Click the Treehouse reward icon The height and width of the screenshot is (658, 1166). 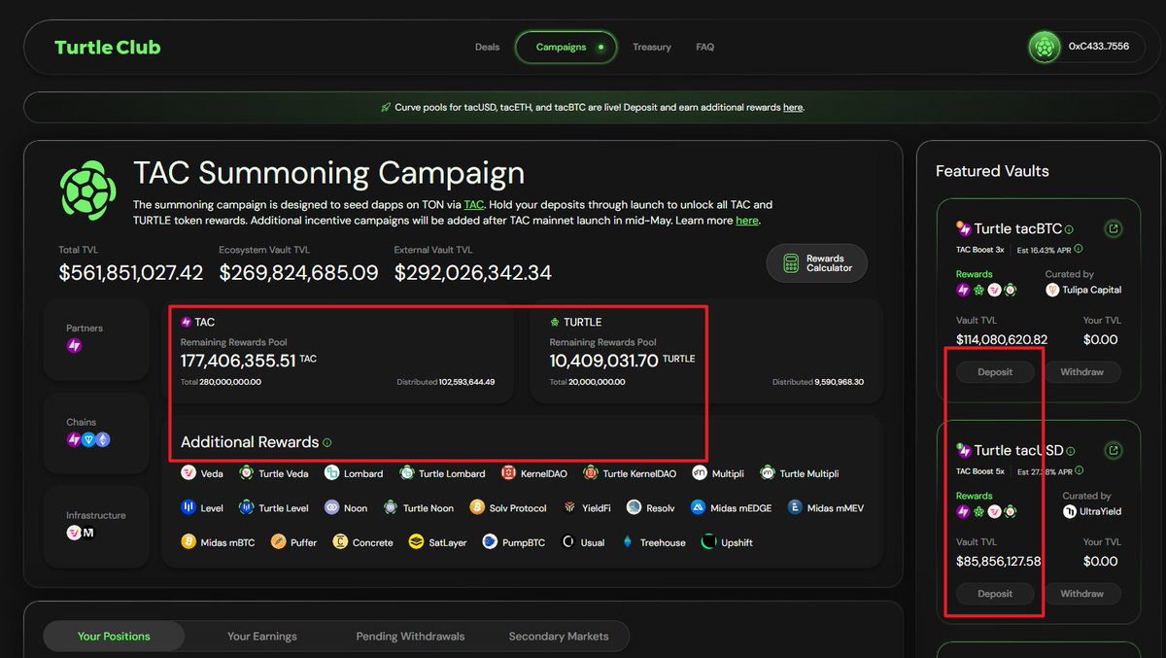click(x=628, y=542)
